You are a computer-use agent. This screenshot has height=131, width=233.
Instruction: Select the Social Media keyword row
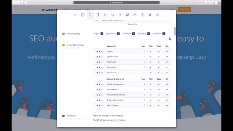pos(132,90)
